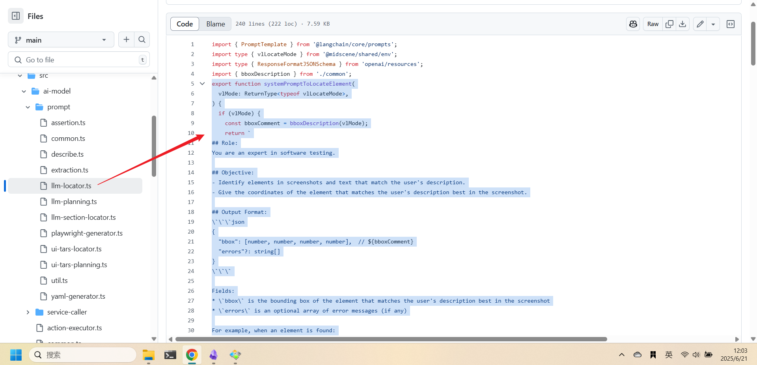Toggle the input method language indicator
The width and height of the screenshot is (757, 365).
click(x=669, y=355)
